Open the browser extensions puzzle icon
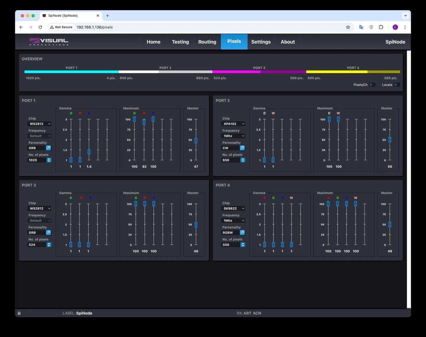The height and width of the screenshot is (337, 426). pyautogui.click(x=381, y=27)
